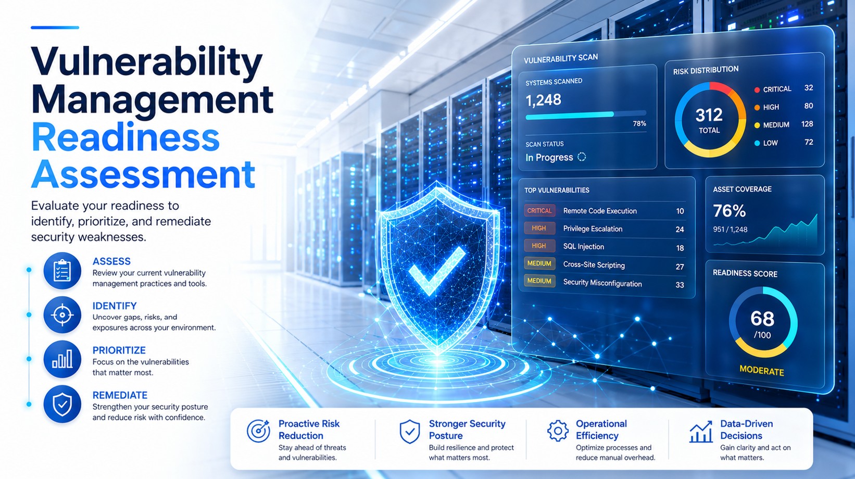Click the red CRITICAL legend dot
This screenshot has width=855, height=479.
point(757,90)
